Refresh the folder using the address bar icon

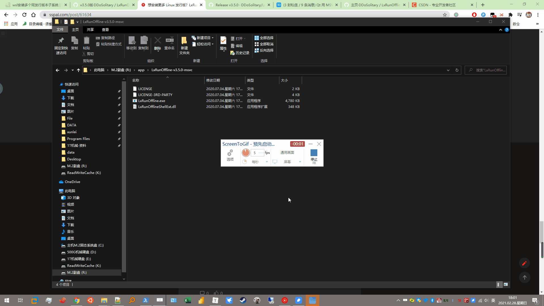tap(457, 70)
